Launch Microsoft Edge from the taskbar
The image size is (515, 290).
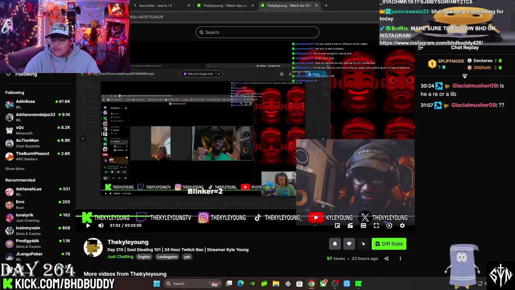(x=241, y=284)
